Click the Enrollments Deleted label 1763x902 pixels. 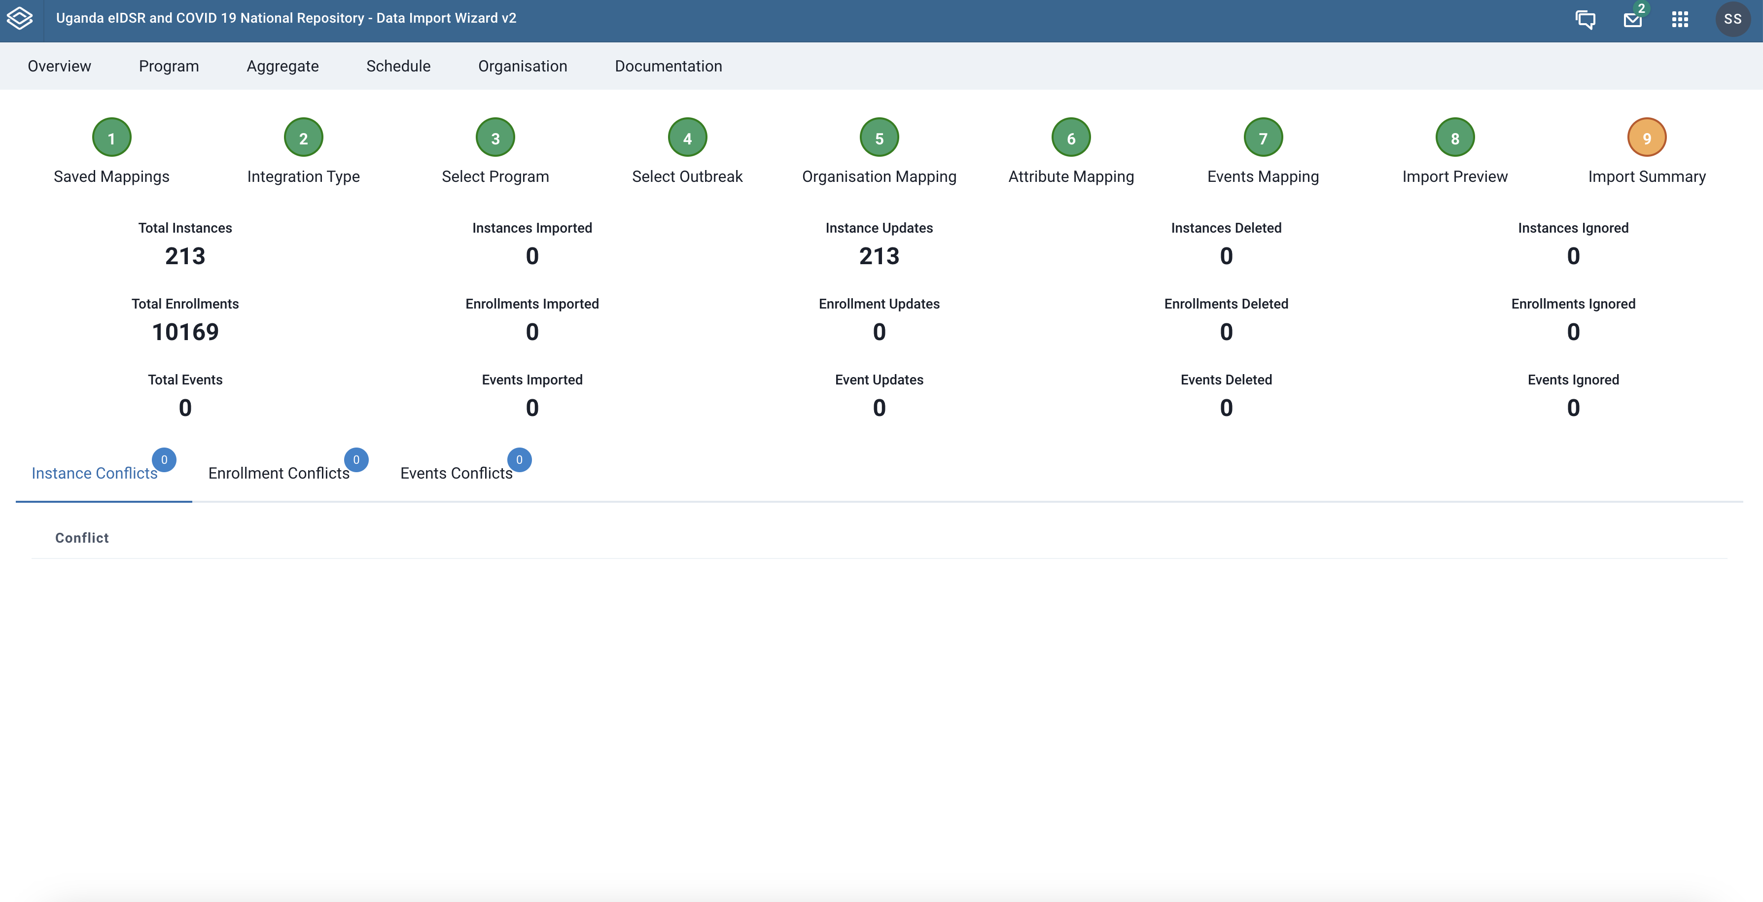1227,304
